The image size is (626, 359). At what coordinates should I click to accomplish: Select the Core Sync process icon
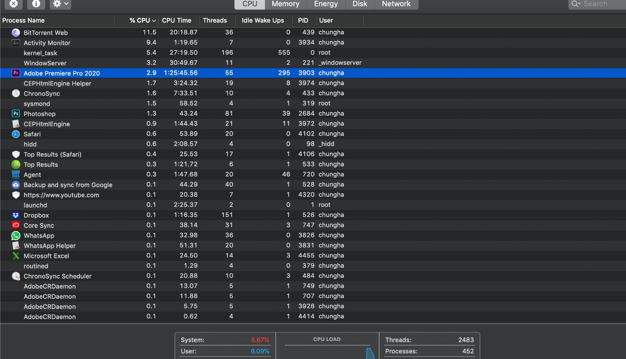pyautogui.click(x=16, y=225)
